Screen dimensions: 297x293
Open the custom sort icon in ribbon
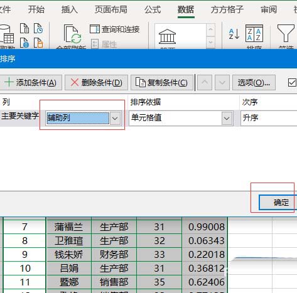click(254, 33)
